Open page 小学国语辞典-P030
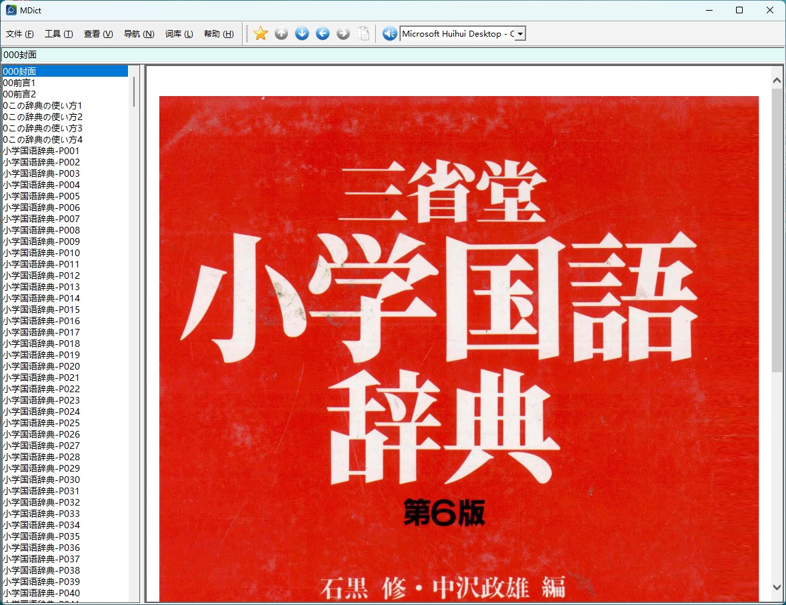The width and height of the screenshot is (786, 605). tap(65, 480)
